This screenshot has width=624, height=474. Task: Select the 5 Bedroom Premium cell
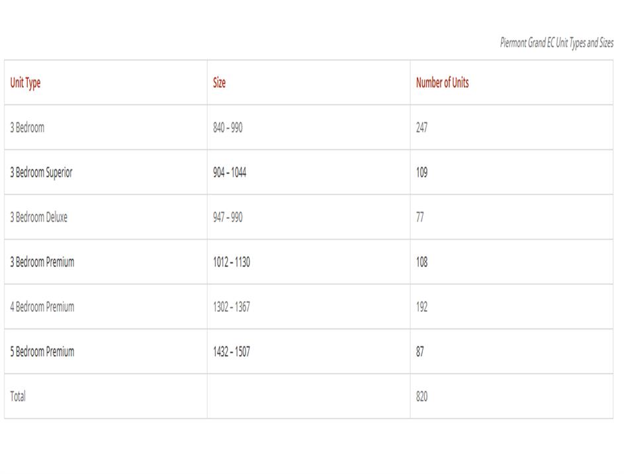(x=42, y=352)
